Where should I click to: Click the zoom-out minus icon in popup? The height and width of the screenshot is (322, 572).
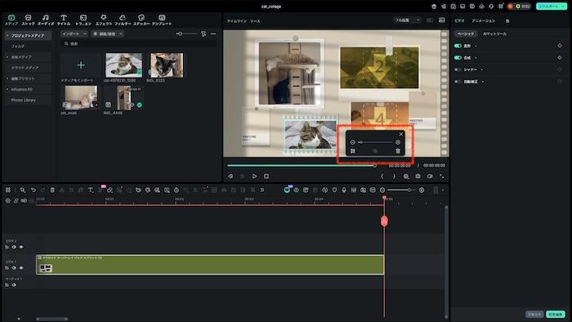[x=352, y=142]
